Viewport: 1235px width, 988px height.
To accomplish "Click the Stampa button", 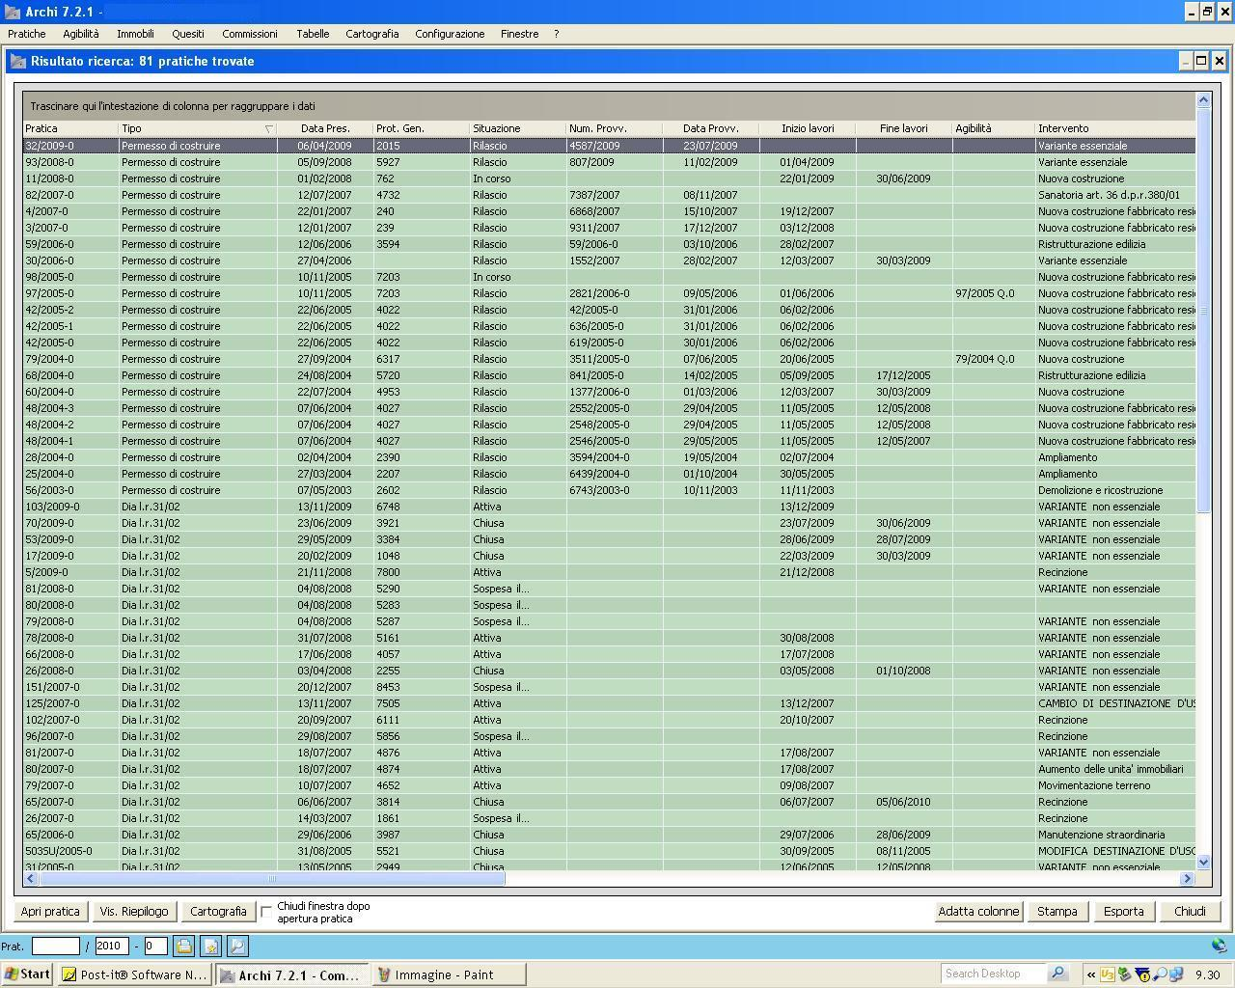I will 1057,912.
